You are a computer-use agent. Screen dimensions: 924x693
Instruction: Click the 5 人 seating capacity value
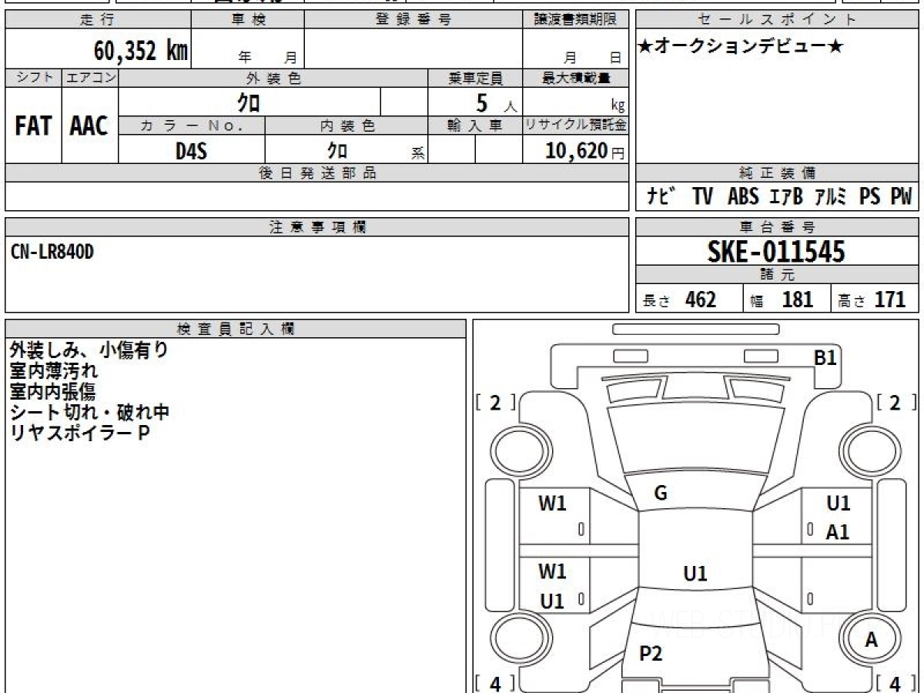(x=495, y=102)
